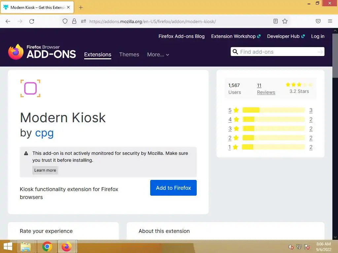
Task: Open site permissions icon in address bar
Action: coord(84,21)
